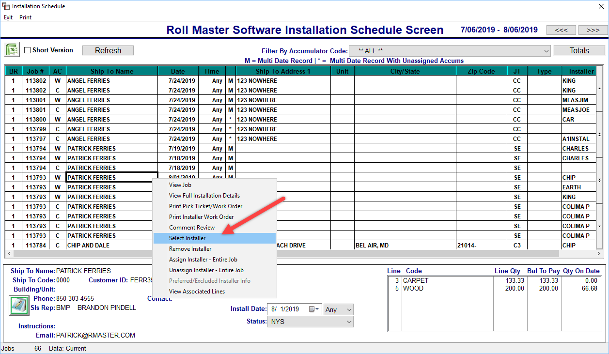Open the Exit menu

pyautogui.click(x=8, y=17)
